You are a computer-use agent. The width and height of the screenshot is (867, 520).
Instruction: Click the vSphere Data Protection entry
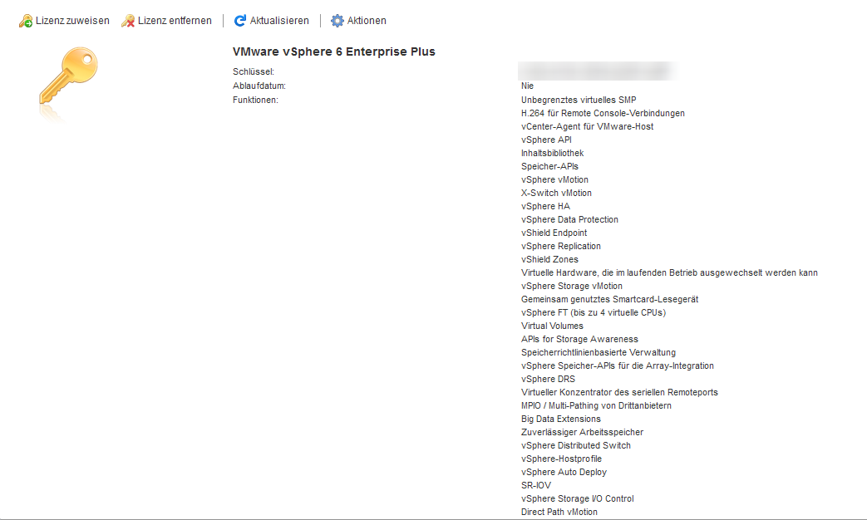[569, 219]
